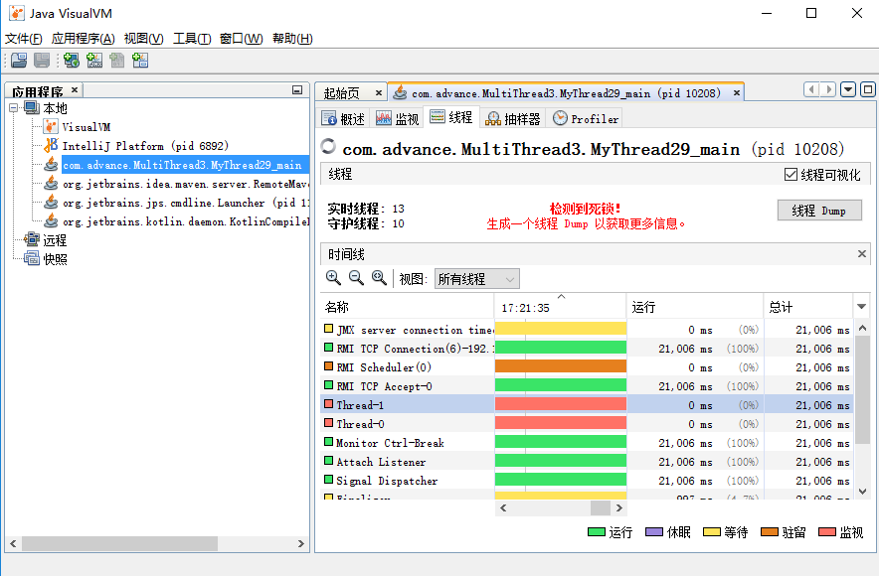This screenshot has height=576, width=879.
Task: Click applications panel scroll right arrow
Action: pos(301,543)
